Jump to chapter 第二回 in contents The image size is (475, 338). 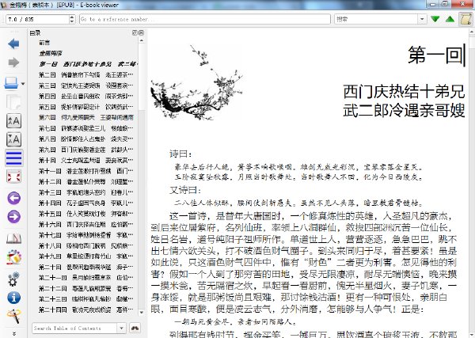click(85, 74)
